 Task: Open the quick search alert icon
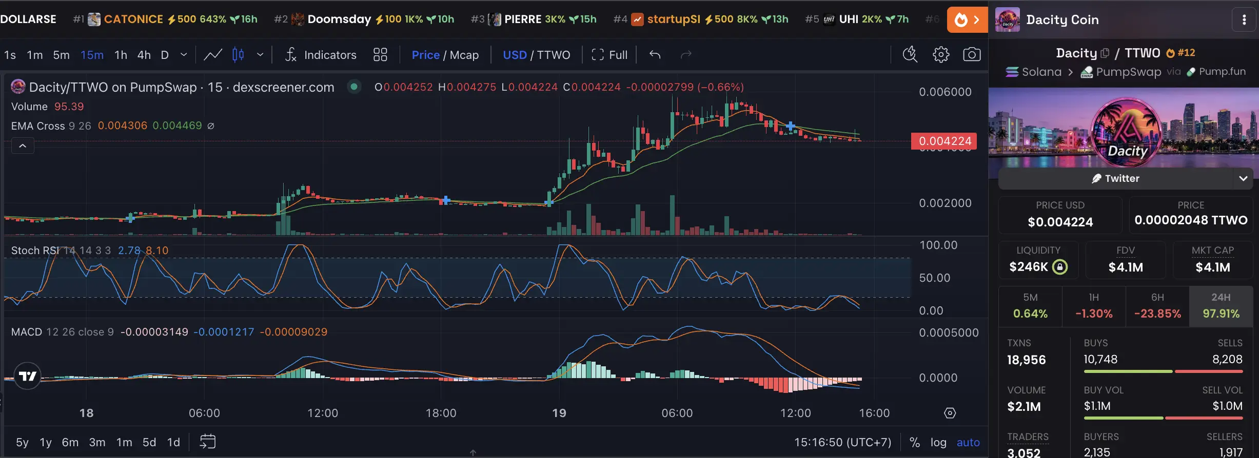coord(910,54)
